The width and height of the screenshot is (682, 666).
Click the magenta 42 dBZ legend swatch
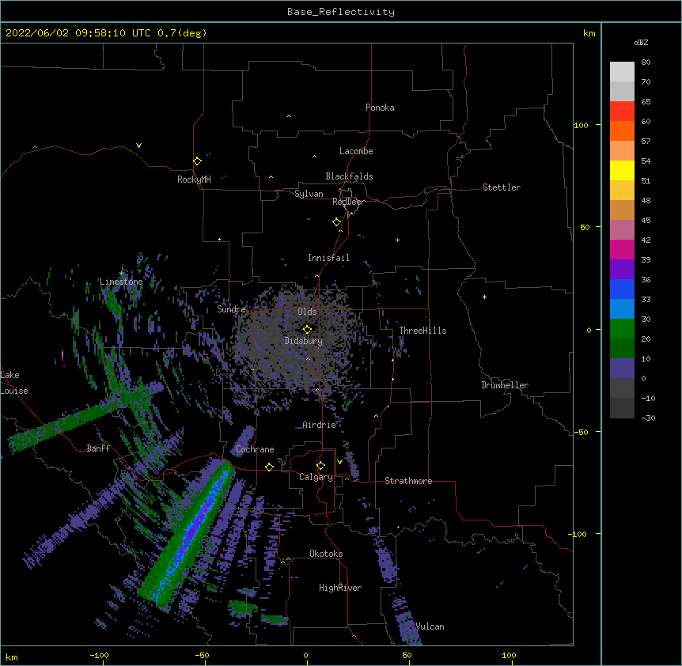pyautogui.click(x=622, y=249)
